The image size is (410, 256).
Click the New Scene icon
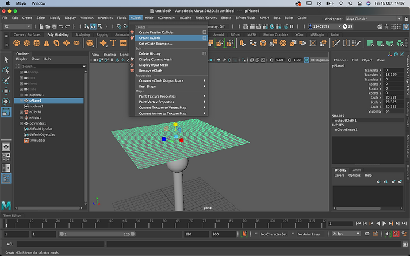click(x=41, y=26)
